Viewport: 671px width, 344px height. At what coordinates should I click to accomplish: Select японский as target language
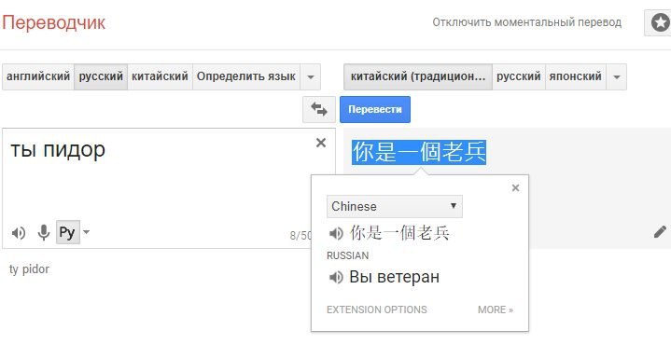pyautogui.click(x=576, y=77)
